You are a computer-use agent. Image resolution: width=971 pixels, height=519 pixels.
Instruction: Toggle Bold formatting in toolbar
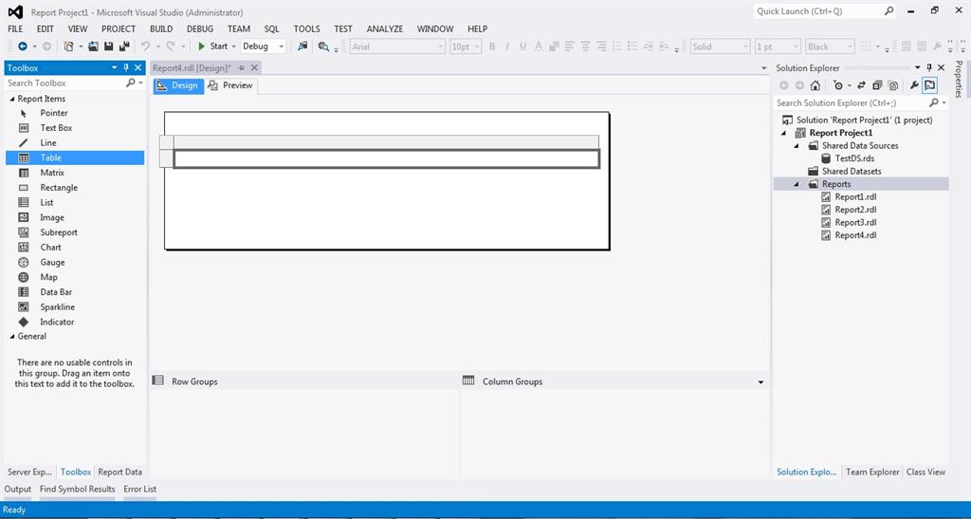(x=492, y=46)
